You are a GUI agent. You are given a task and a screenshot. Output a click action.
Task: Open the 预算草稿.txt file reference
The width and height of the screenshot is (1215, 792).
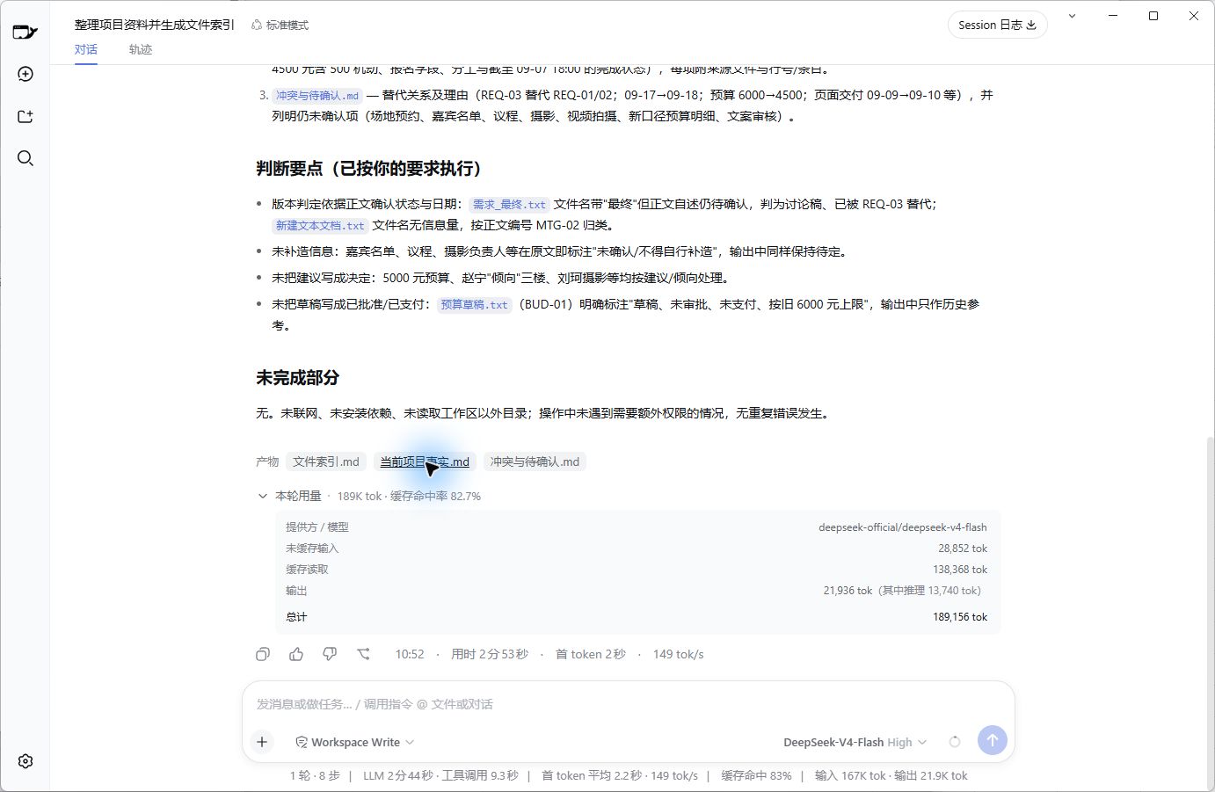475,304
